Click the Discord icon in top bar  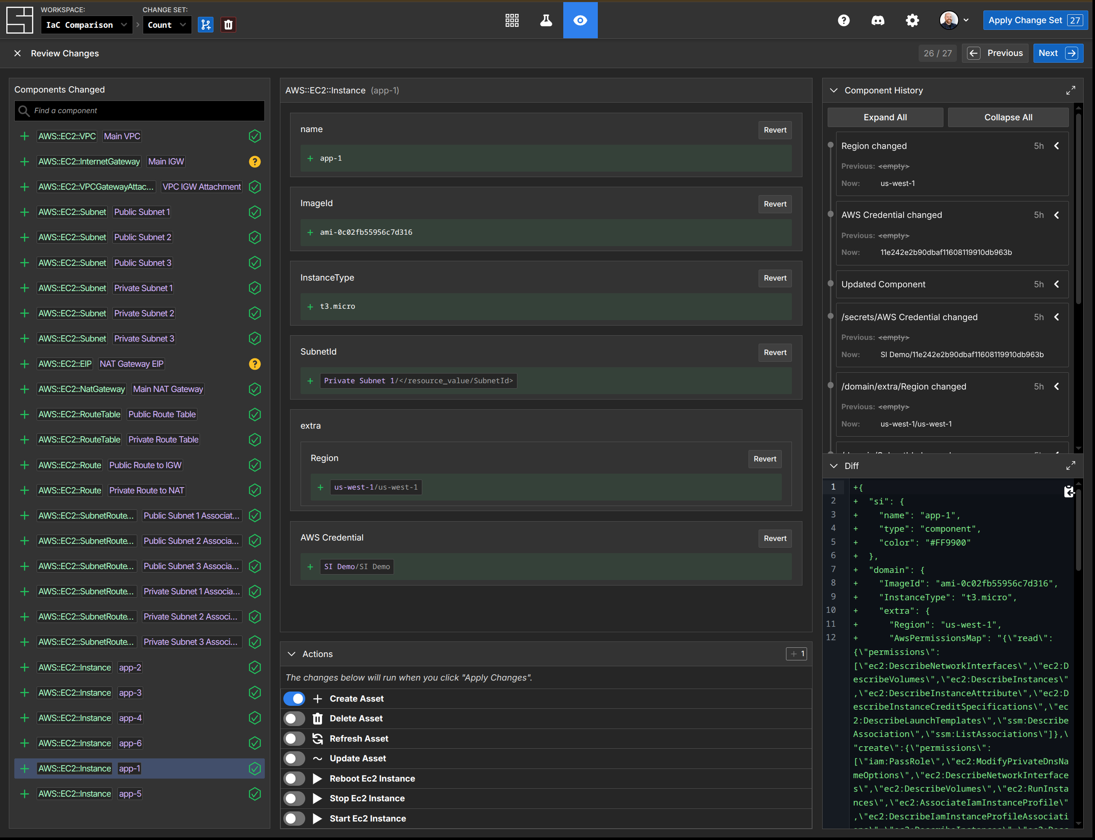(x=878, y=21)
